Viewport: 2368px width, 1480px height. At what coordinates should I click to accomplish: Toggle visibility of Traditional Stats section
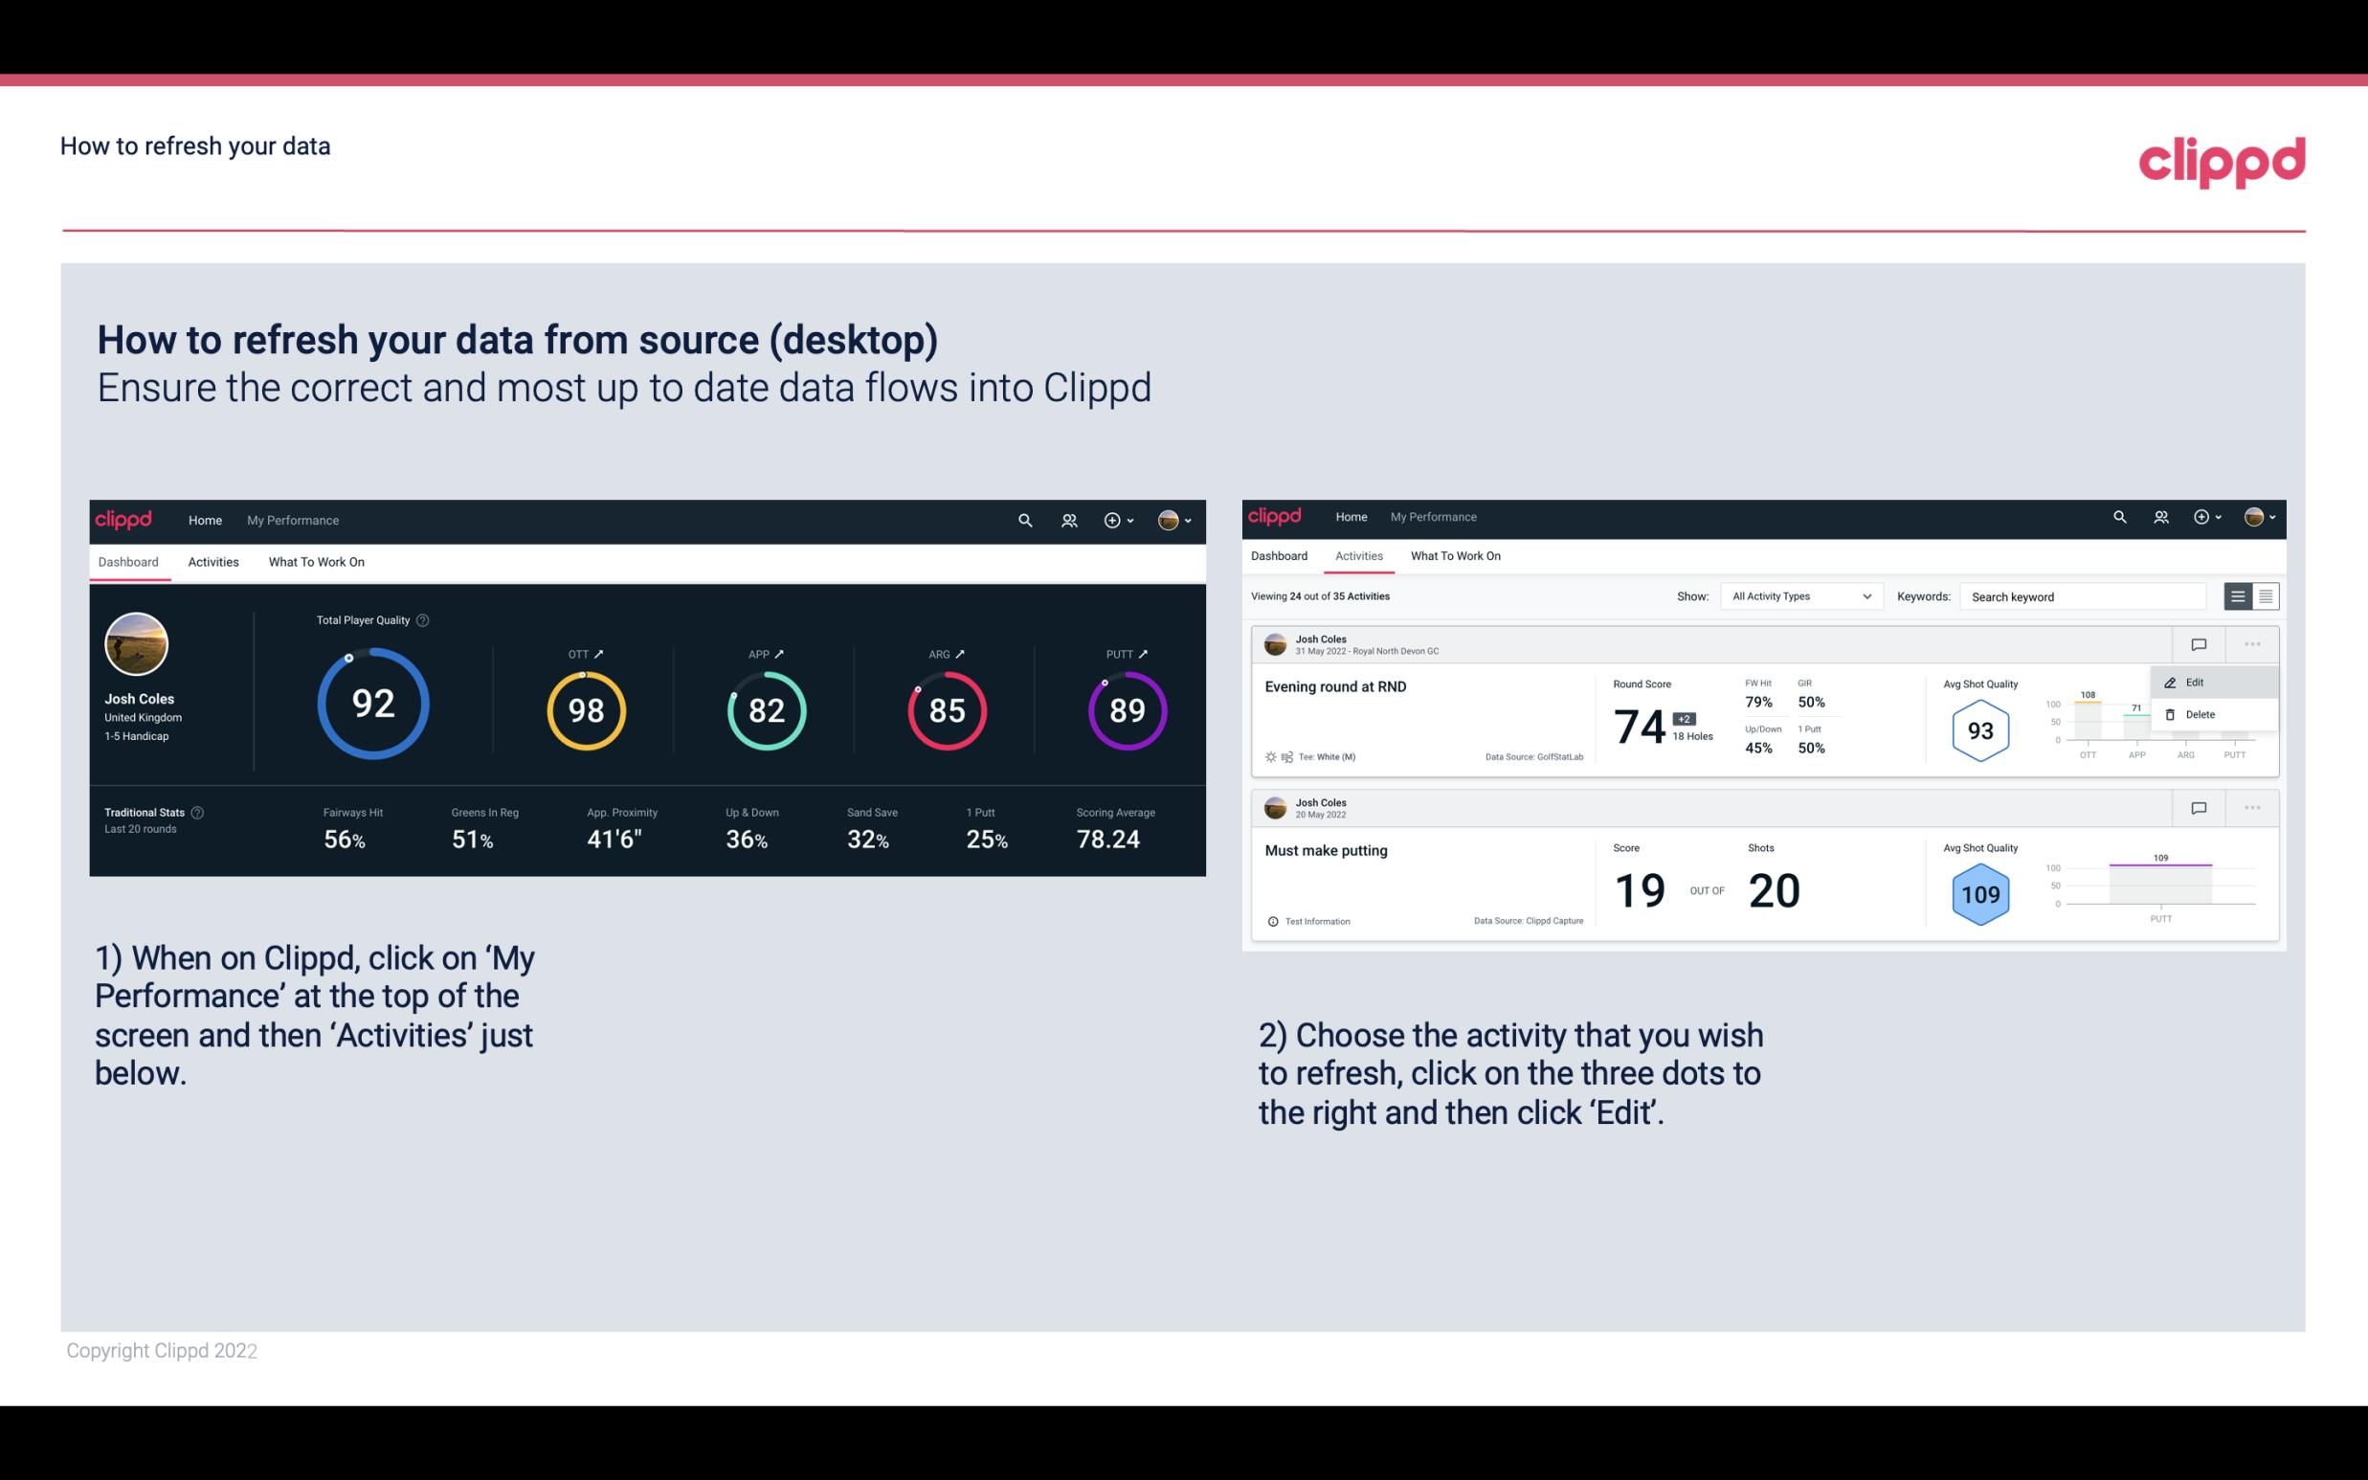click(201, 810)
